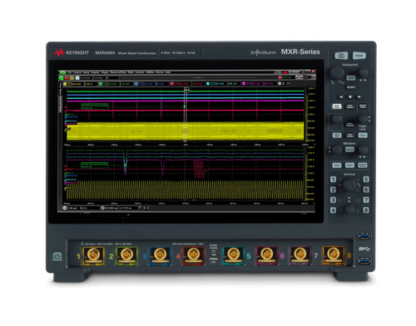Click the red channel 4 on-screen indicator

pos(172,84)
